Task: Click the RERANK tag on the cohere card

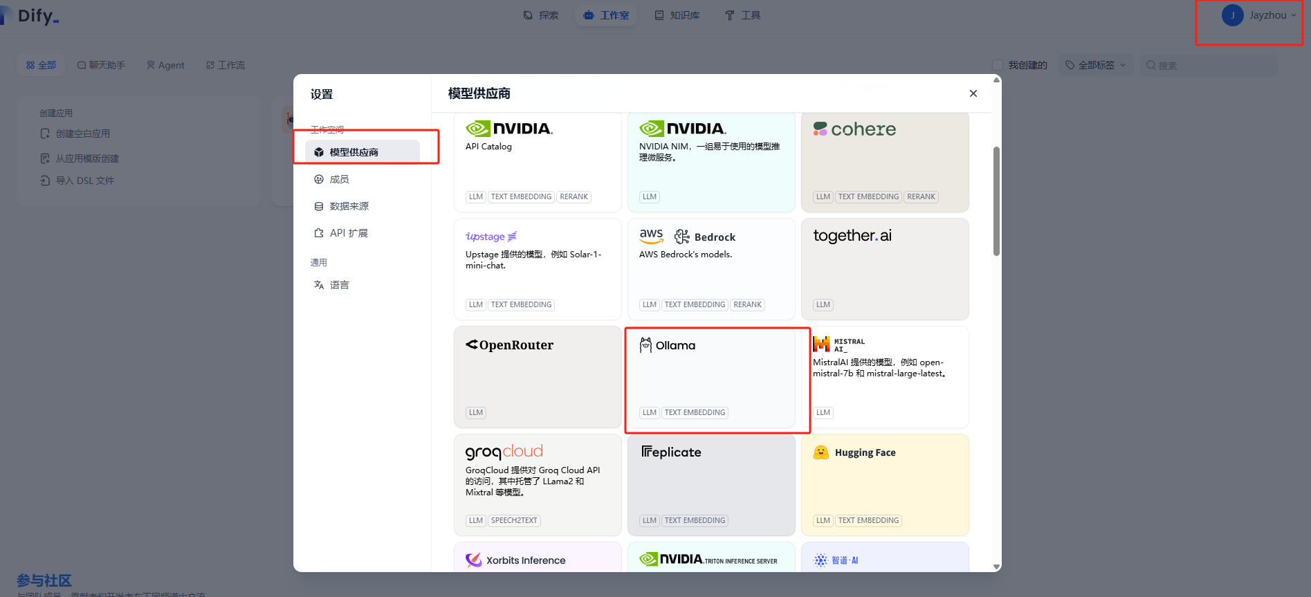Action: pyautogui.click(x=921, y=196)
